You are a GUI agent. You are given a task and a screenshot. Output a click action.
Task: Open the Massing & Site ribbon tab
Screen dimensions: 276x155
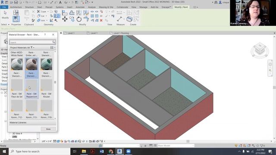106,7
